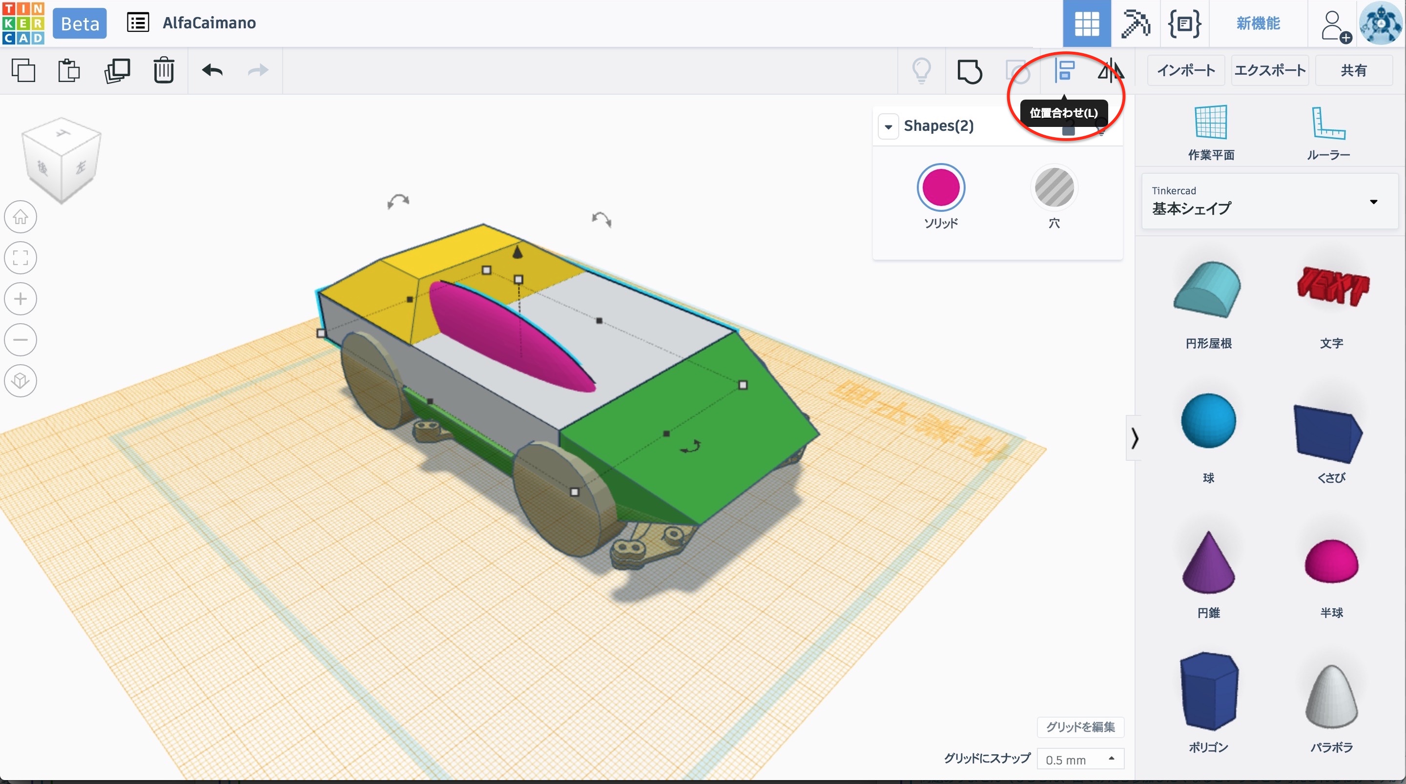Click the Copy icon in toolbar
The width and height of the screenshot is (1406, 784).
click(23, 70)
